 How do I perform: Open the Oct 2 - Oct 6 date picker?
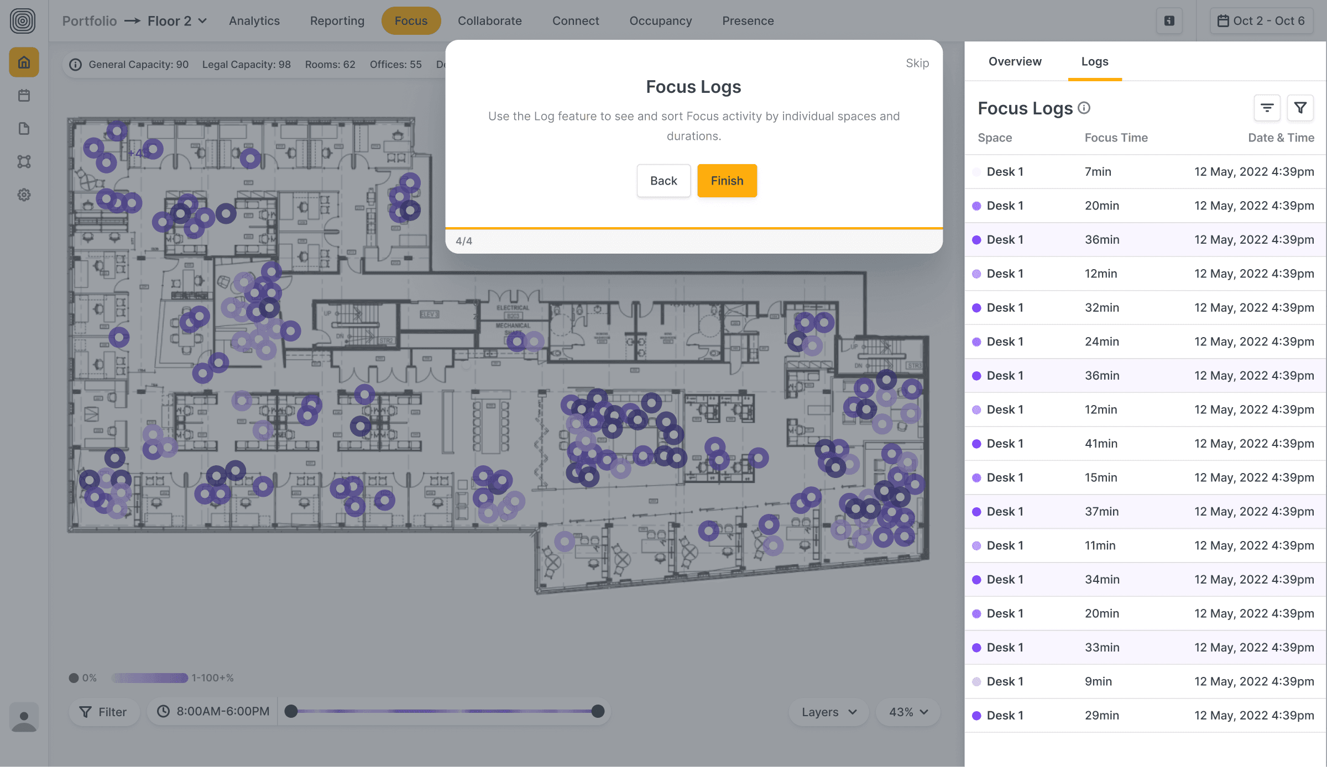1261,21
